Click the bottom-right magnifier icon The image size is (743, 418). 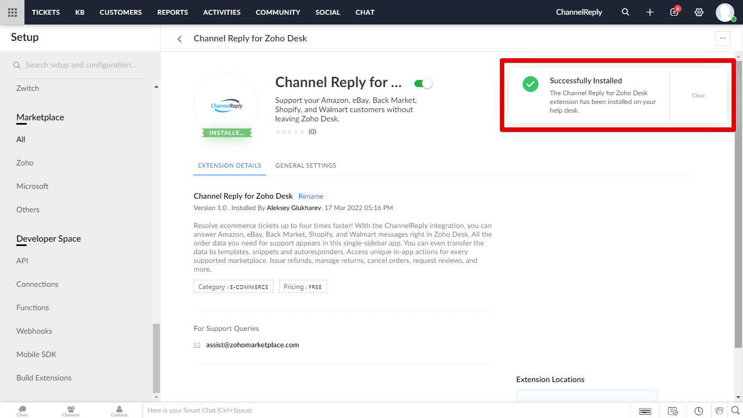point(735,410)
